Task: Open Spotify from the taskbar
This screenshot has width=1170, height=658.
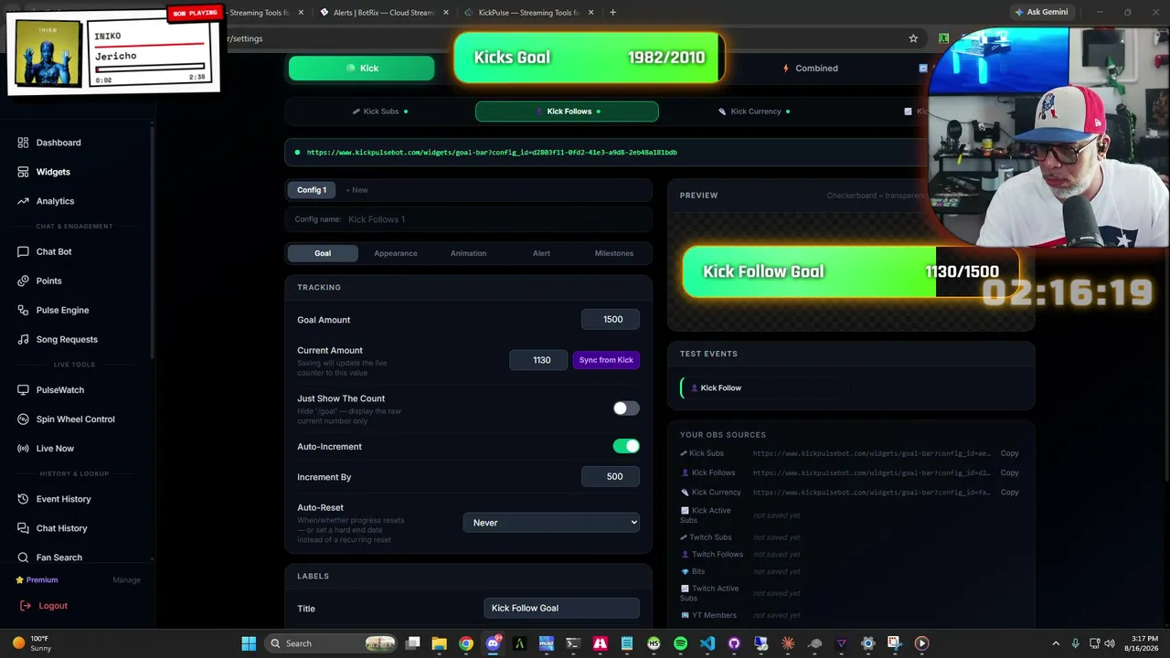Action: coord(680,643)
